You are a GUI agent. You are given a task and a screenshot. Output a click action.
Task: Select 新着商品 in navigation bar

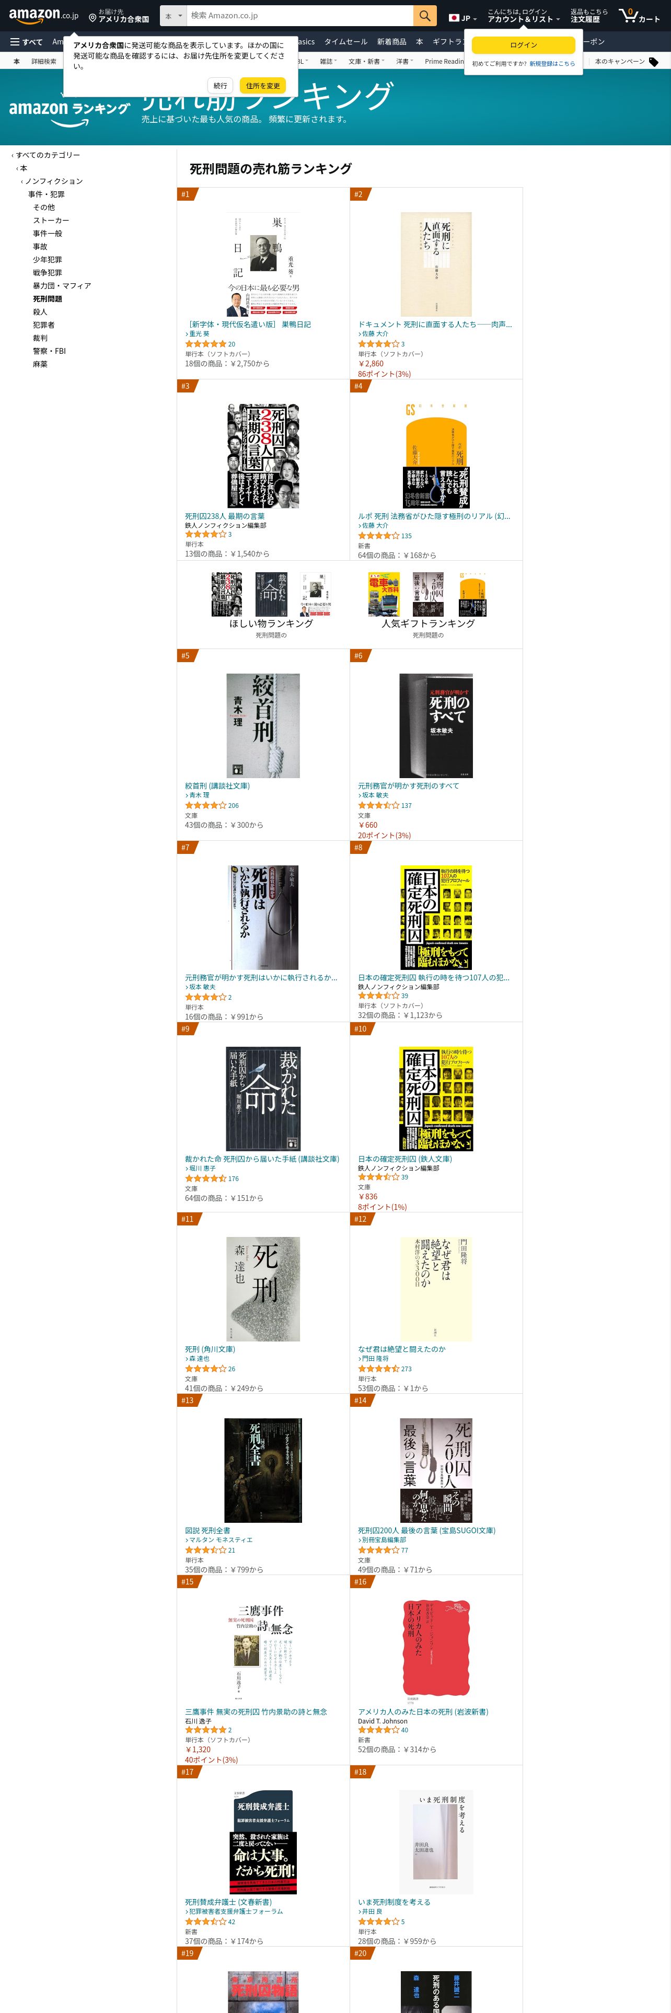coord(391,42)
